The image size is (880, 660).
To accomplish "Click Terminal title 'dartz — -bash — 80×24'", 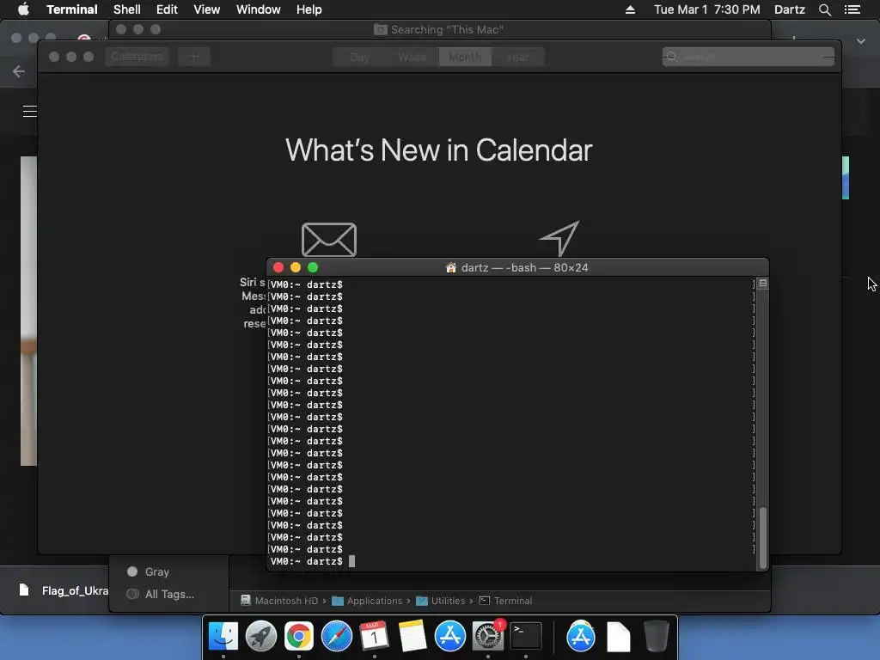I will tap(525, 268).
